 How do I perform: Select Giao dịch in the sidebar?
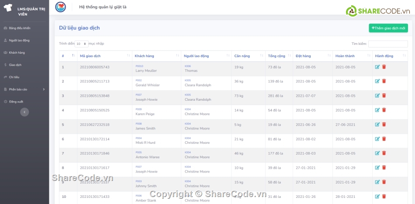click(15, 65)
